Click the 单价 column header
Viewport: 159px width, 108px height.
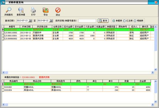pos(111,81)
